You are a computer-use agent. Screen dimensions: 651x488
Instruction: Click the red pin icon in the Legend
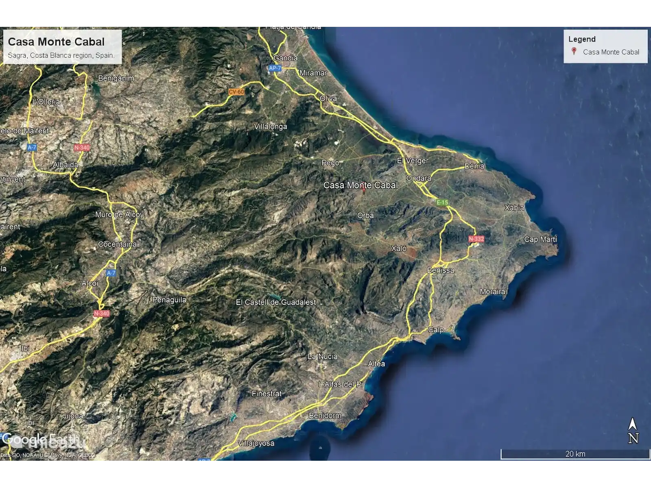pyautogui.click(x=574, y=51)
